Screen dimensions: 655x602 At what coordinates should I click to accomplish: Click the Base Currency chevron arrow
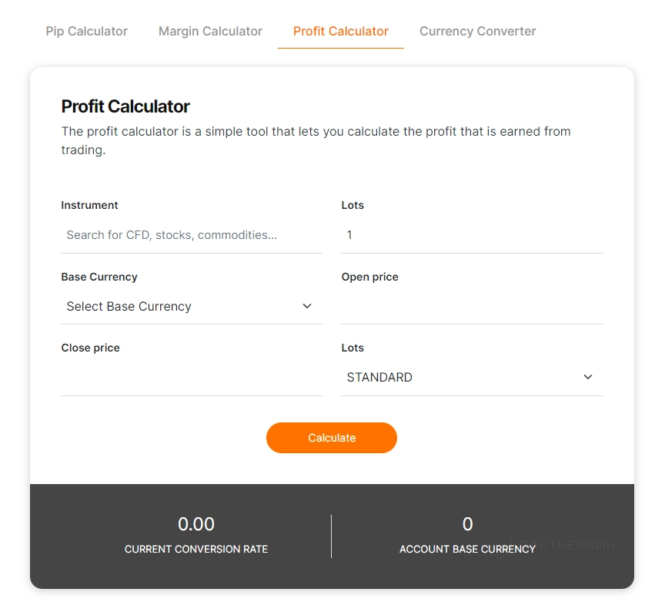click(307, 307)
